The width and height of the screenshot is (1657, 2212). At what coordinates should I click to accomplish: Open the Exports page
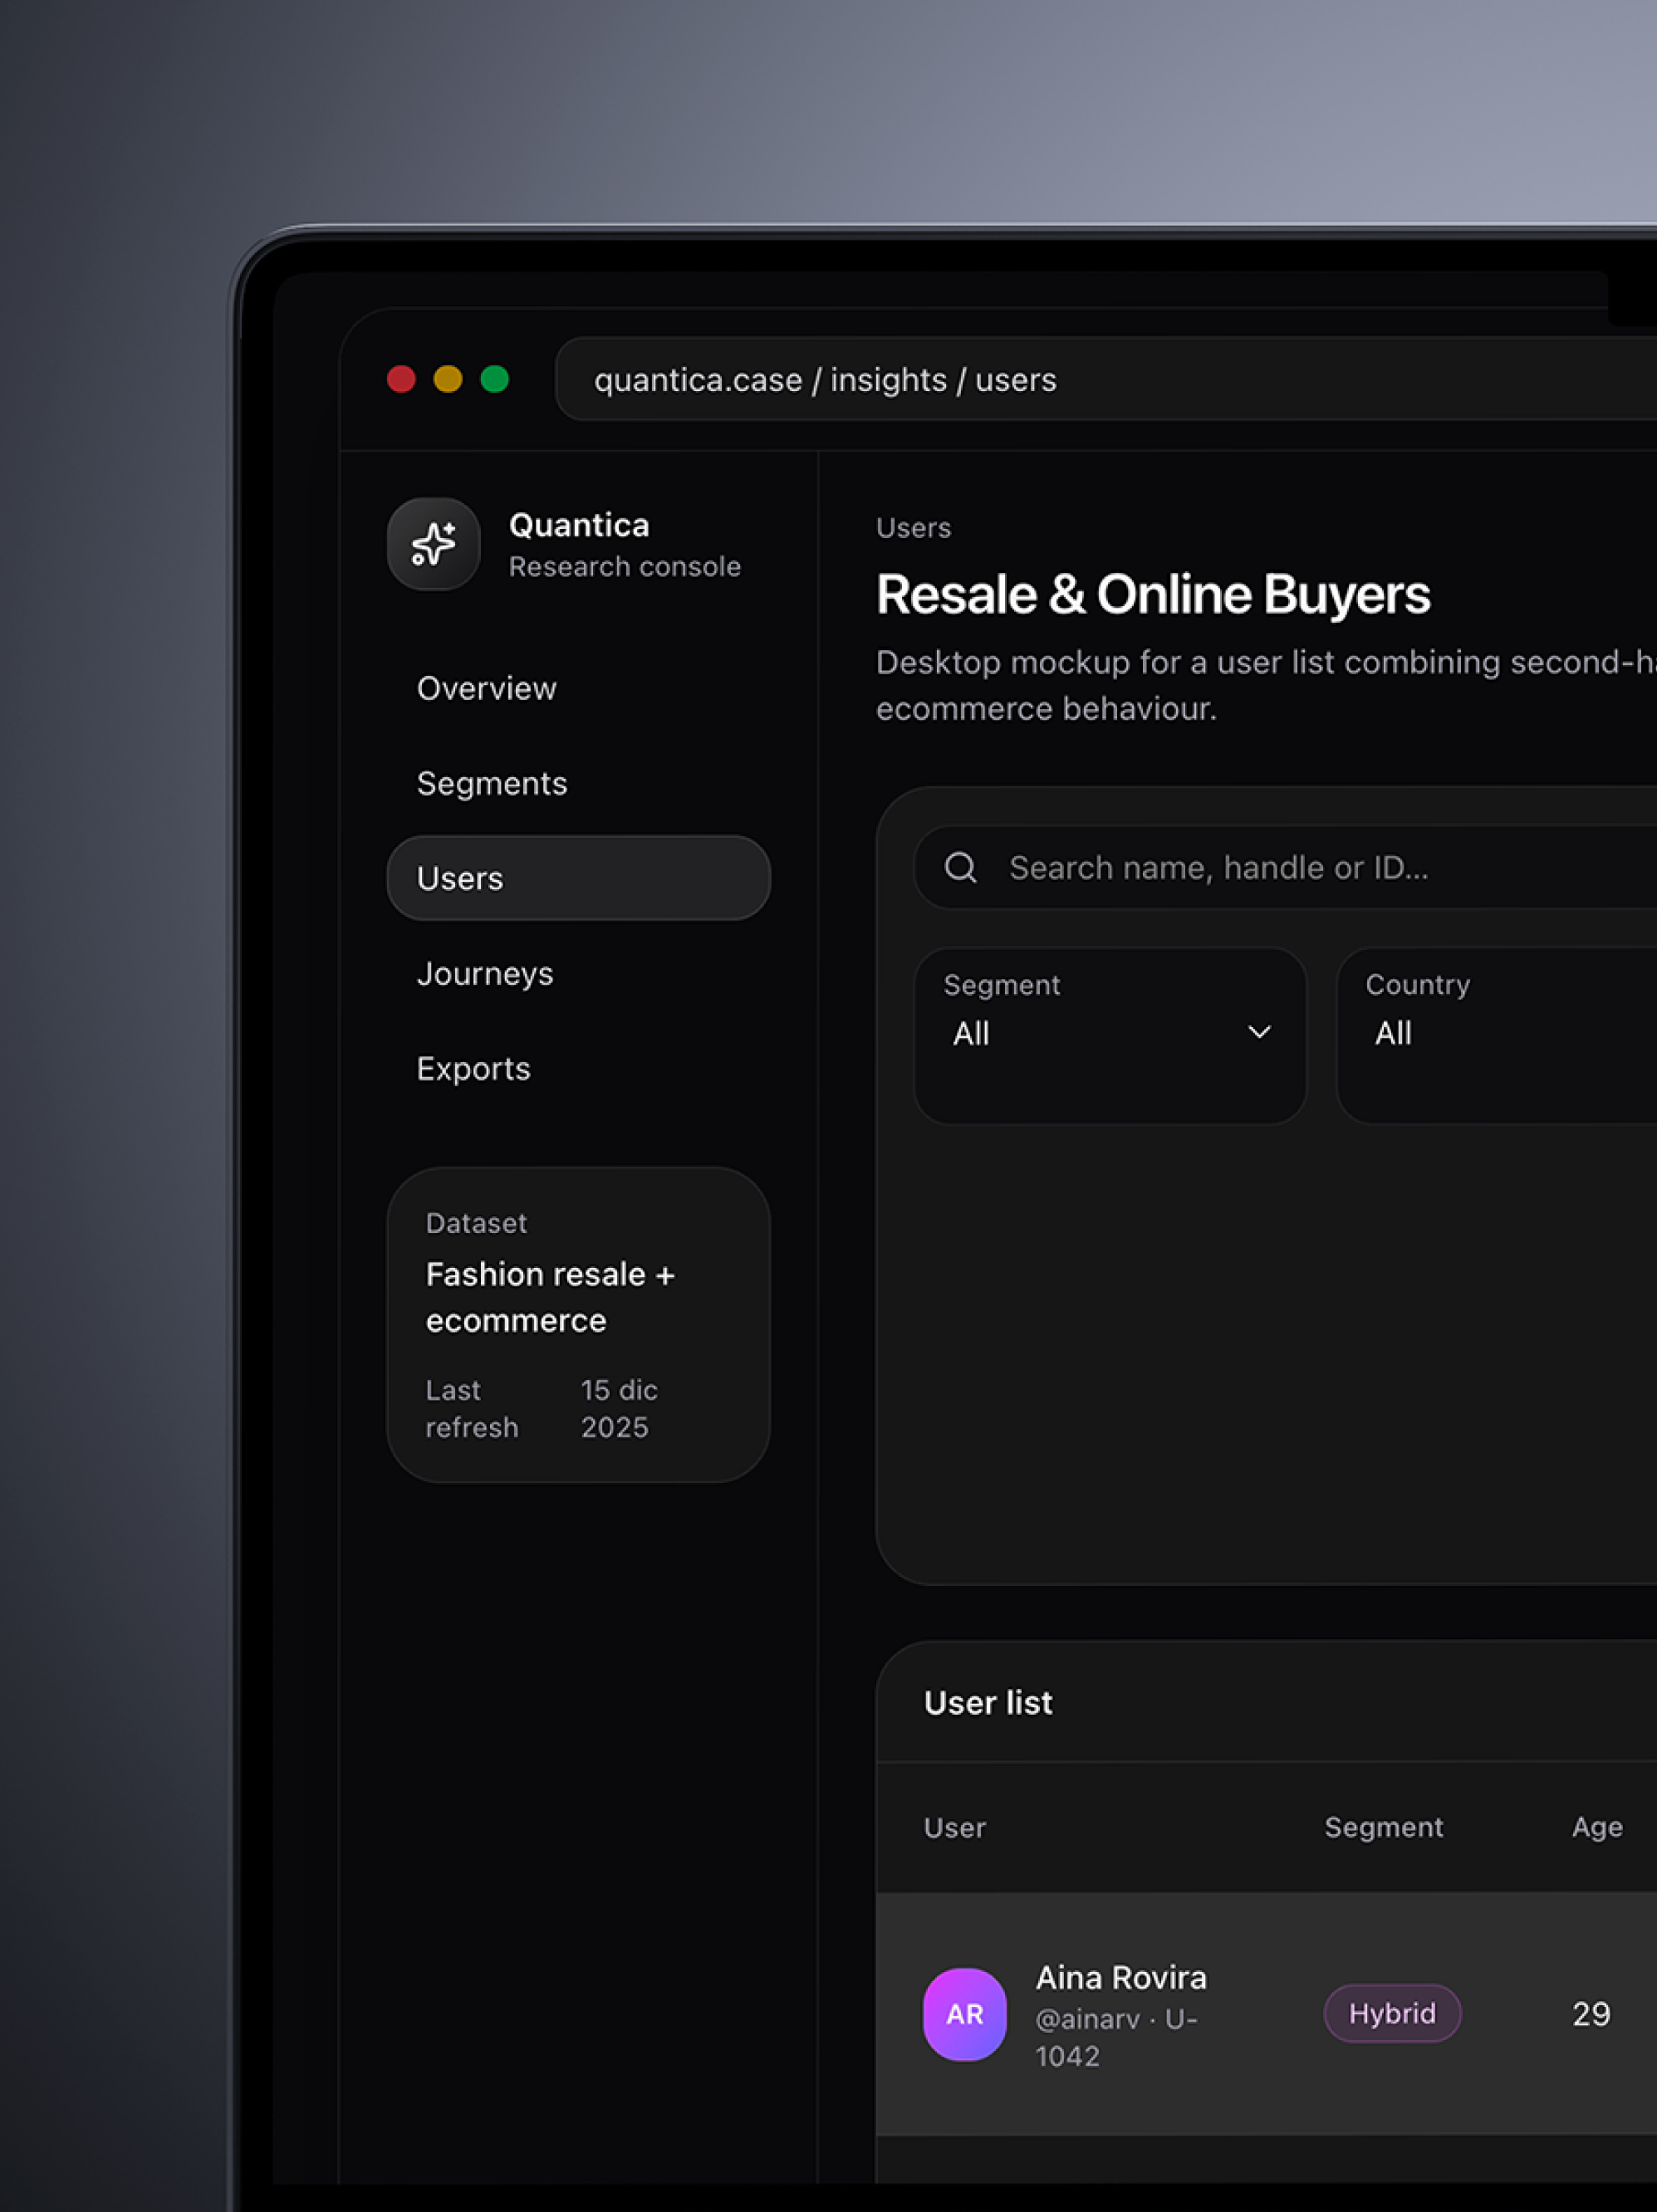coord(473,1069)
